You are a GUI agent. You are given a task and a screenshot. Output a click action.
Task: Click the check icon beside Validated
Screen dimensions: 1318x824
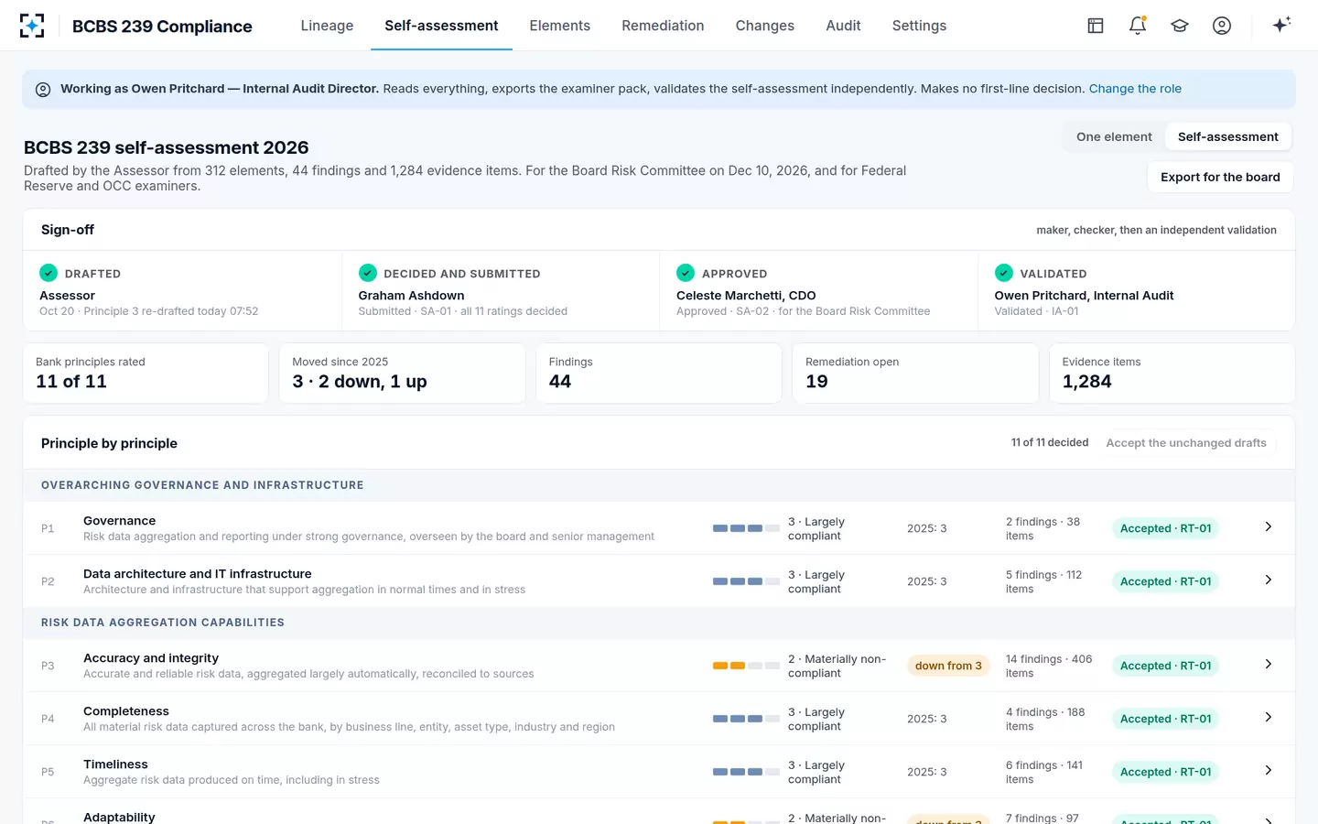pyautogui.click(x=1004, y=273)
